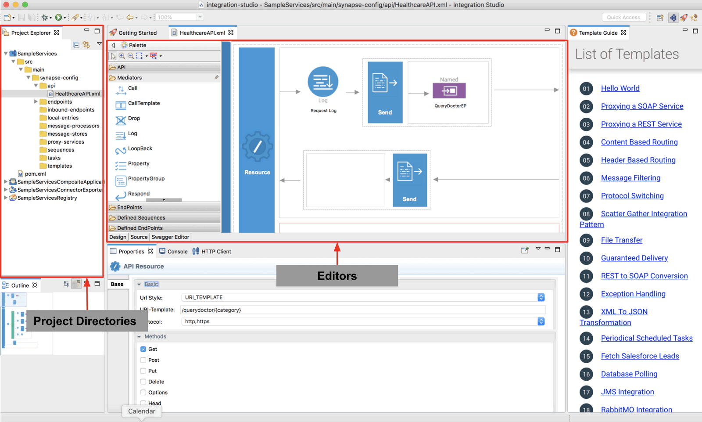Hide the palette with collapse arrow
This screenshot has height=422, width=702.
point(114,45)
